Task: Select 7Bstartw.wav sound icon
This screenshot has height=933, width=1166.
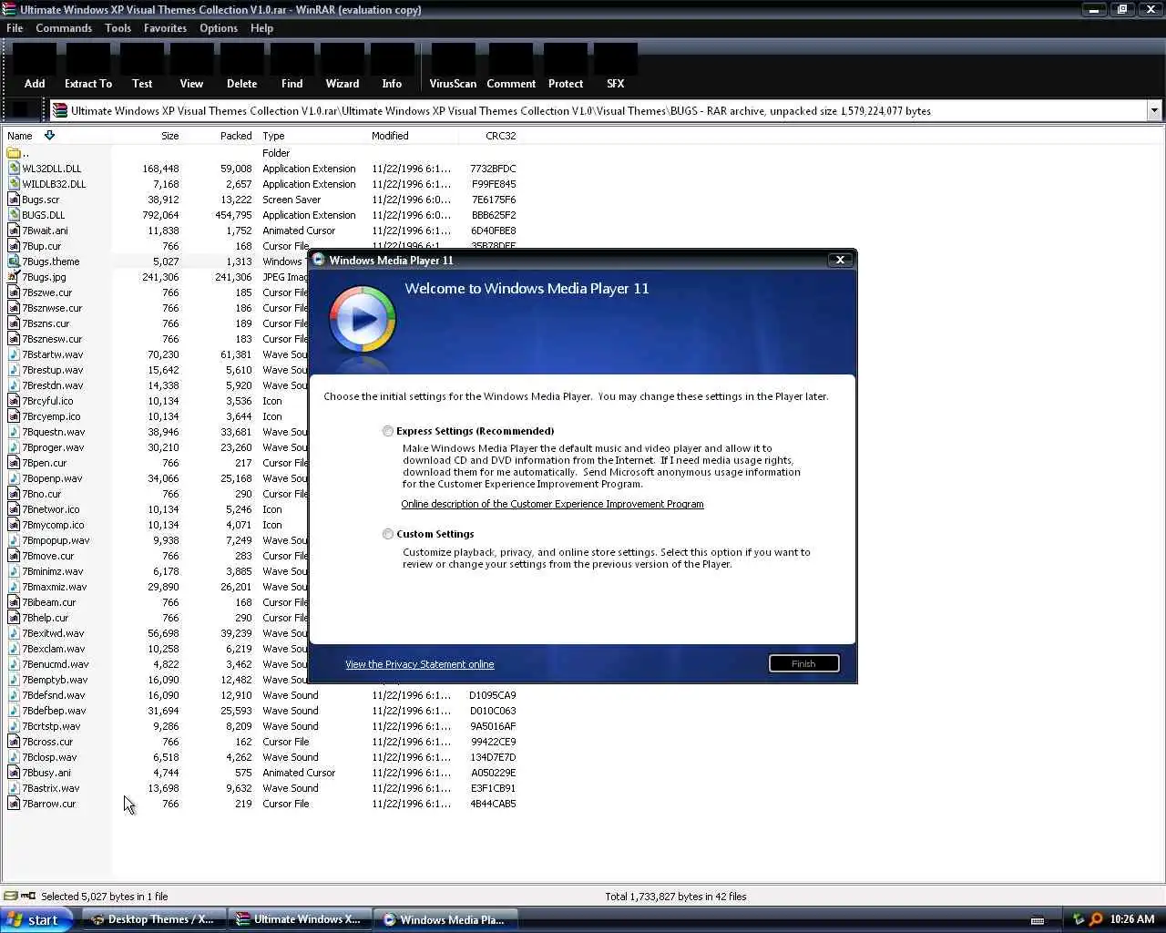Action: 14,354
